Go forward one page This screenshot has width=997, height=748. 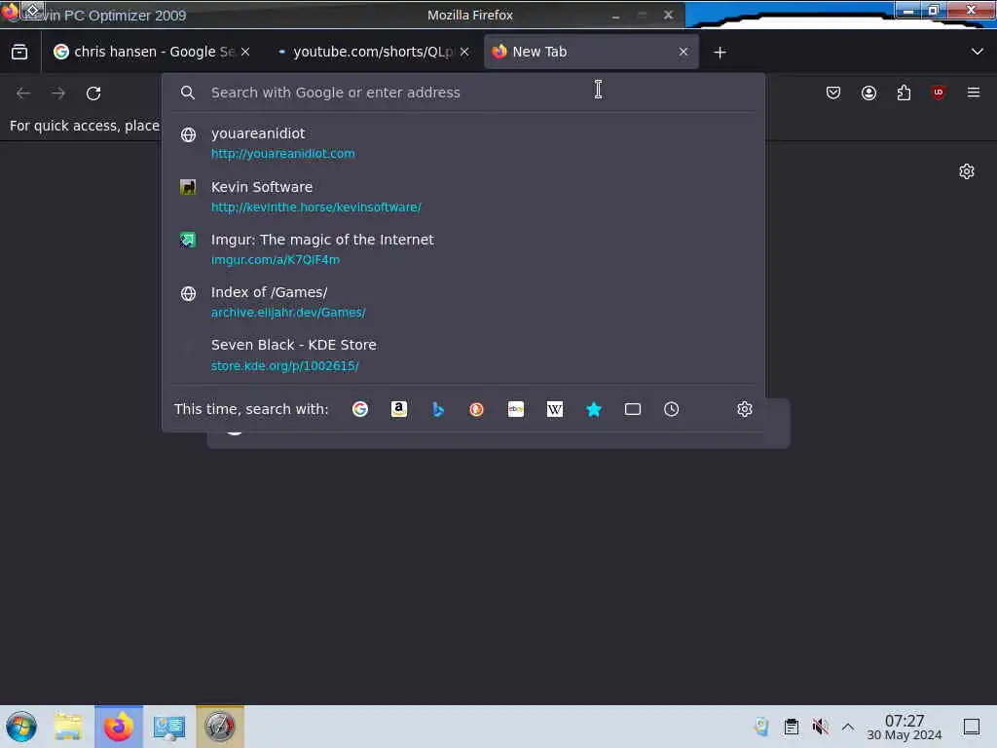point(58,93)
